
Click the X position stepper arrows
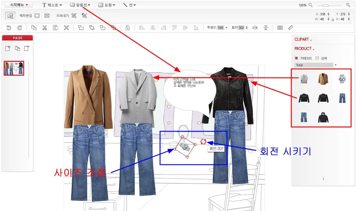(x=328, y=14)
